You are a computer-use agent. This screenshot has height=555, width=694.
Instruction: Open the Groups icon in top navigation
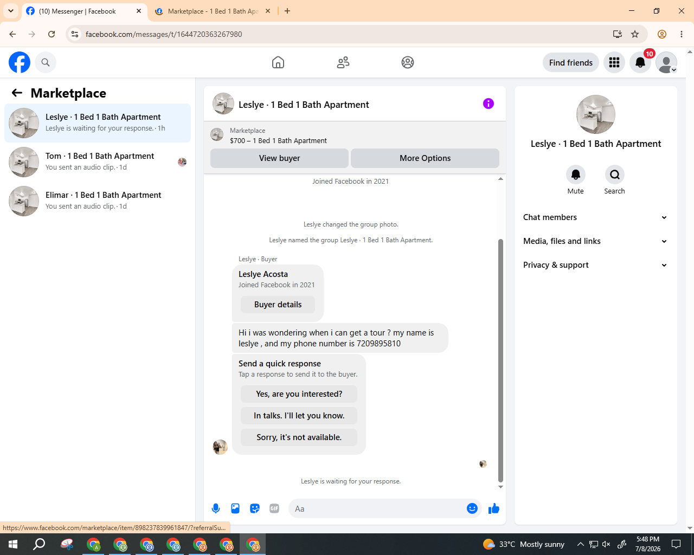click(x=408, y=62)
